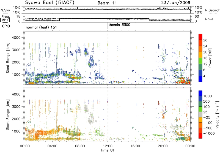Screen dimensions: 220x152
Task: Pick Velocity segment between 25 and 100
Action: pos(200,109)
